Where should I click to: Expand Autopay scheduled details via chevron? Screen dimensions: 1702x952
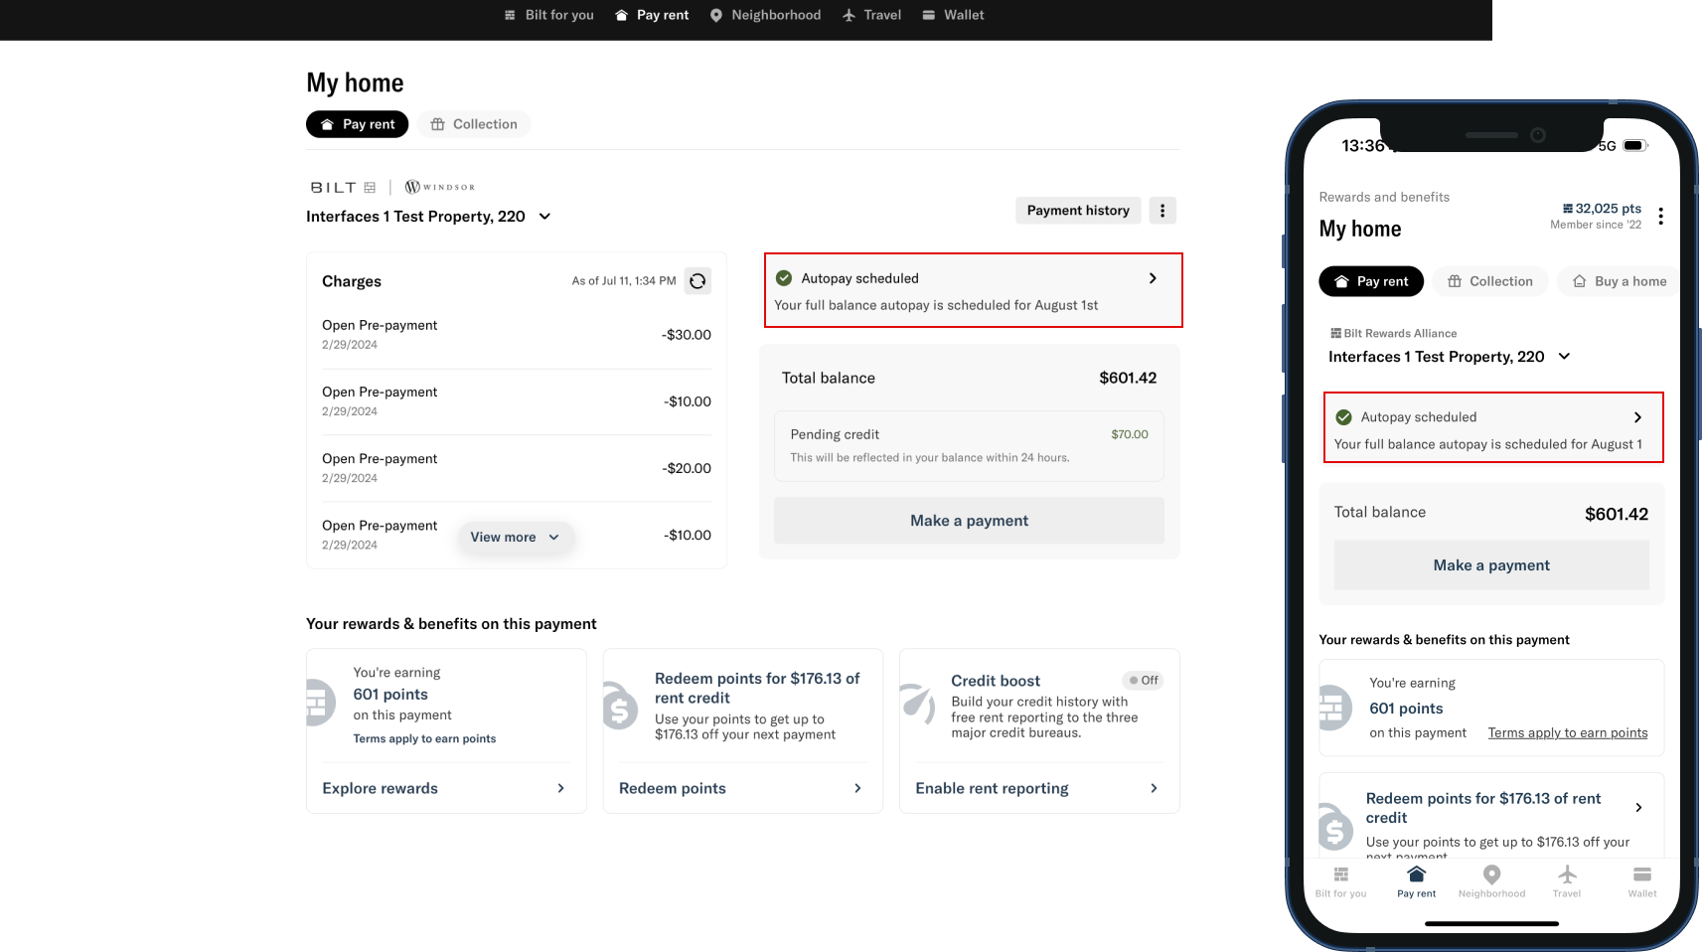pos(1153,278)
